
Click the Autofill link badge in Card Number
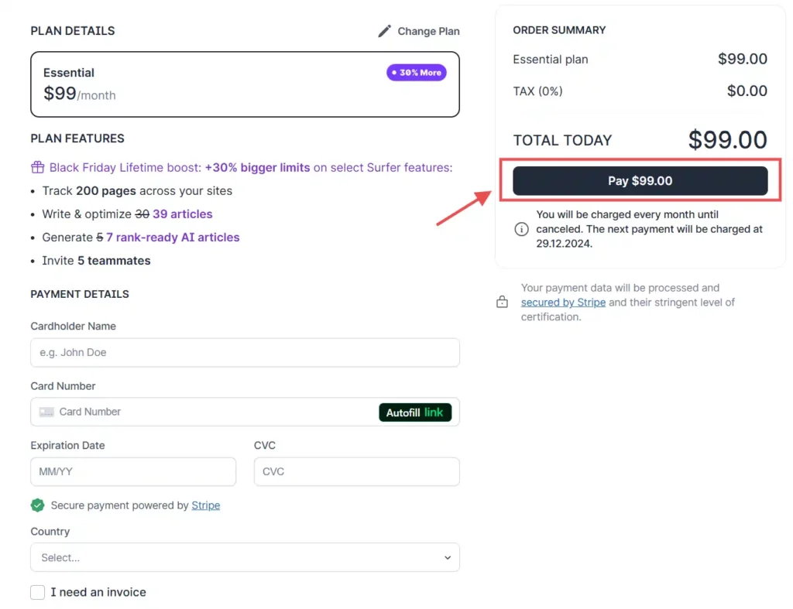pyautogui.click(x=416, y=412)
